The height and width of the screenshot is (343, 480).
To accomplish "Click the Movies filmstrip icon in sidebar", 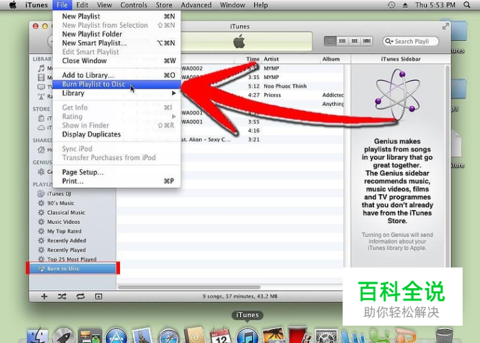I will tap(42, 78).
